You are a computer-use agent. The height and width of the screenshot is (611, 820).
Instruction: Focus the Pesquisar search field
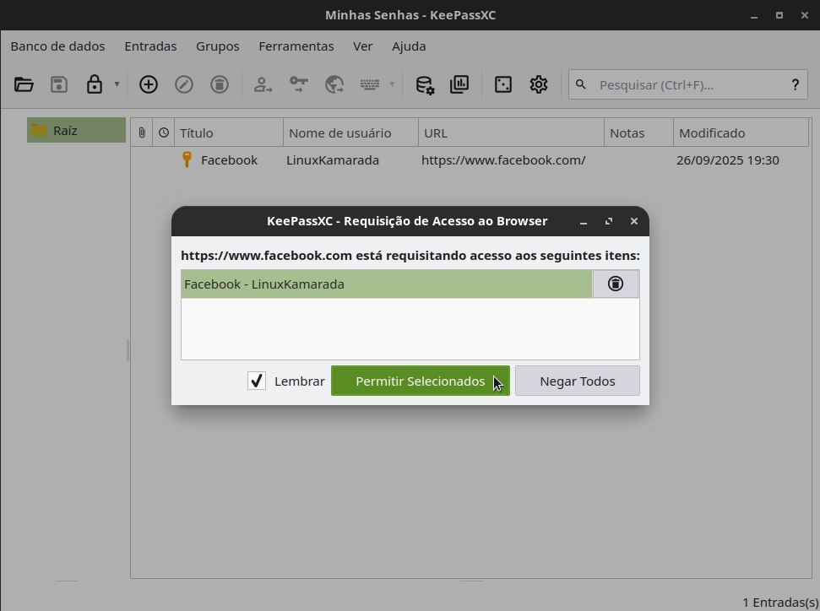point(688,84)
